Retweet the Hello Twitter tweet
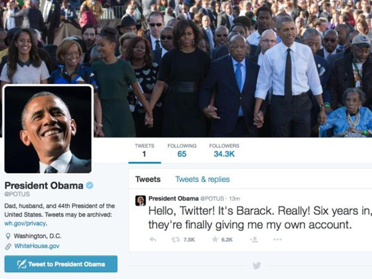Screen dimensions: 372x279 click(176, 239)
